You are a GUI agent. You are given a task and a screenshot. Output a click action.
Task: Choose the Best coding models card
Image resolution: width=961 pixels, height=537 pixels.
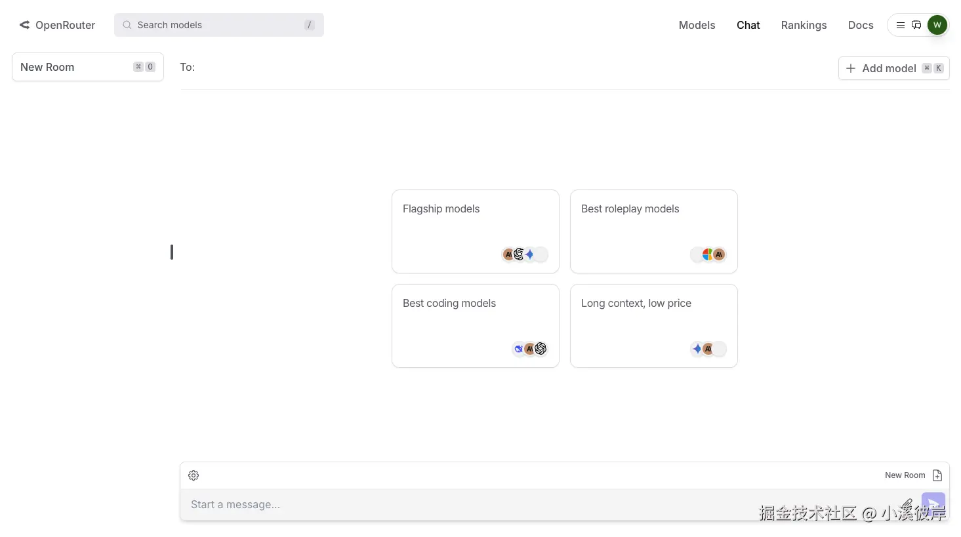click(x=475, y=325)
